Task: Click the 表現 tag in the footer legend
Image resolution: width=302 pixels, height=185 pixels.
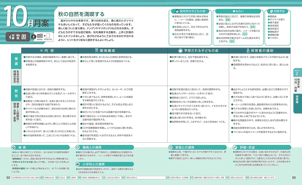Action: pos(247,178)
